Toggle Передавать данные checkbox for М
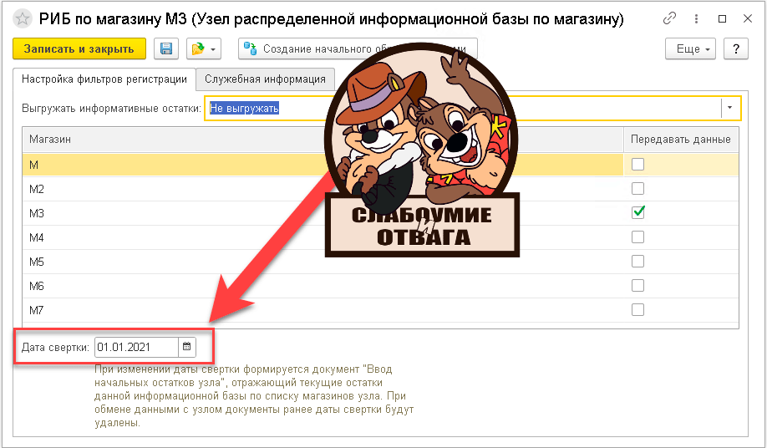Screen dimensions: 767x448 pyautogui.click(x=637, y=165)
